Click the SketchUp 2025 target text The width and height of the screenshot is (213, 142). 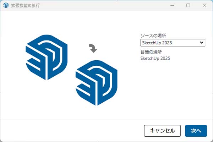coord(155,59)
